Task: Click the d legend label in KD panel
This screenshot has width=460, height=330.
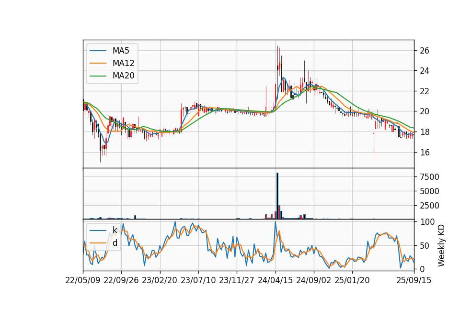Action: tap(115, 243)
